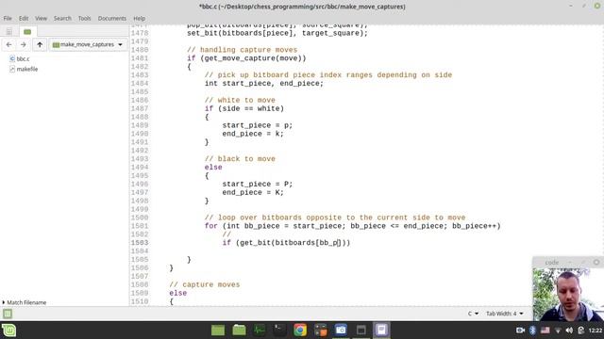Open the Linux Mint start menu
Screen dimensions: 604x339
[x=8, y=331]
